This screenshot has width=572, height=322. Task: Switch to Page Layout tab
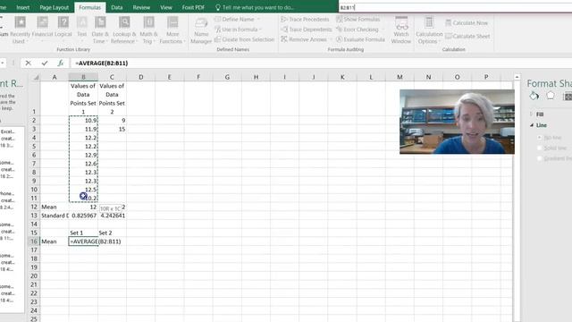pyautogui.click(x=54, y=7)
